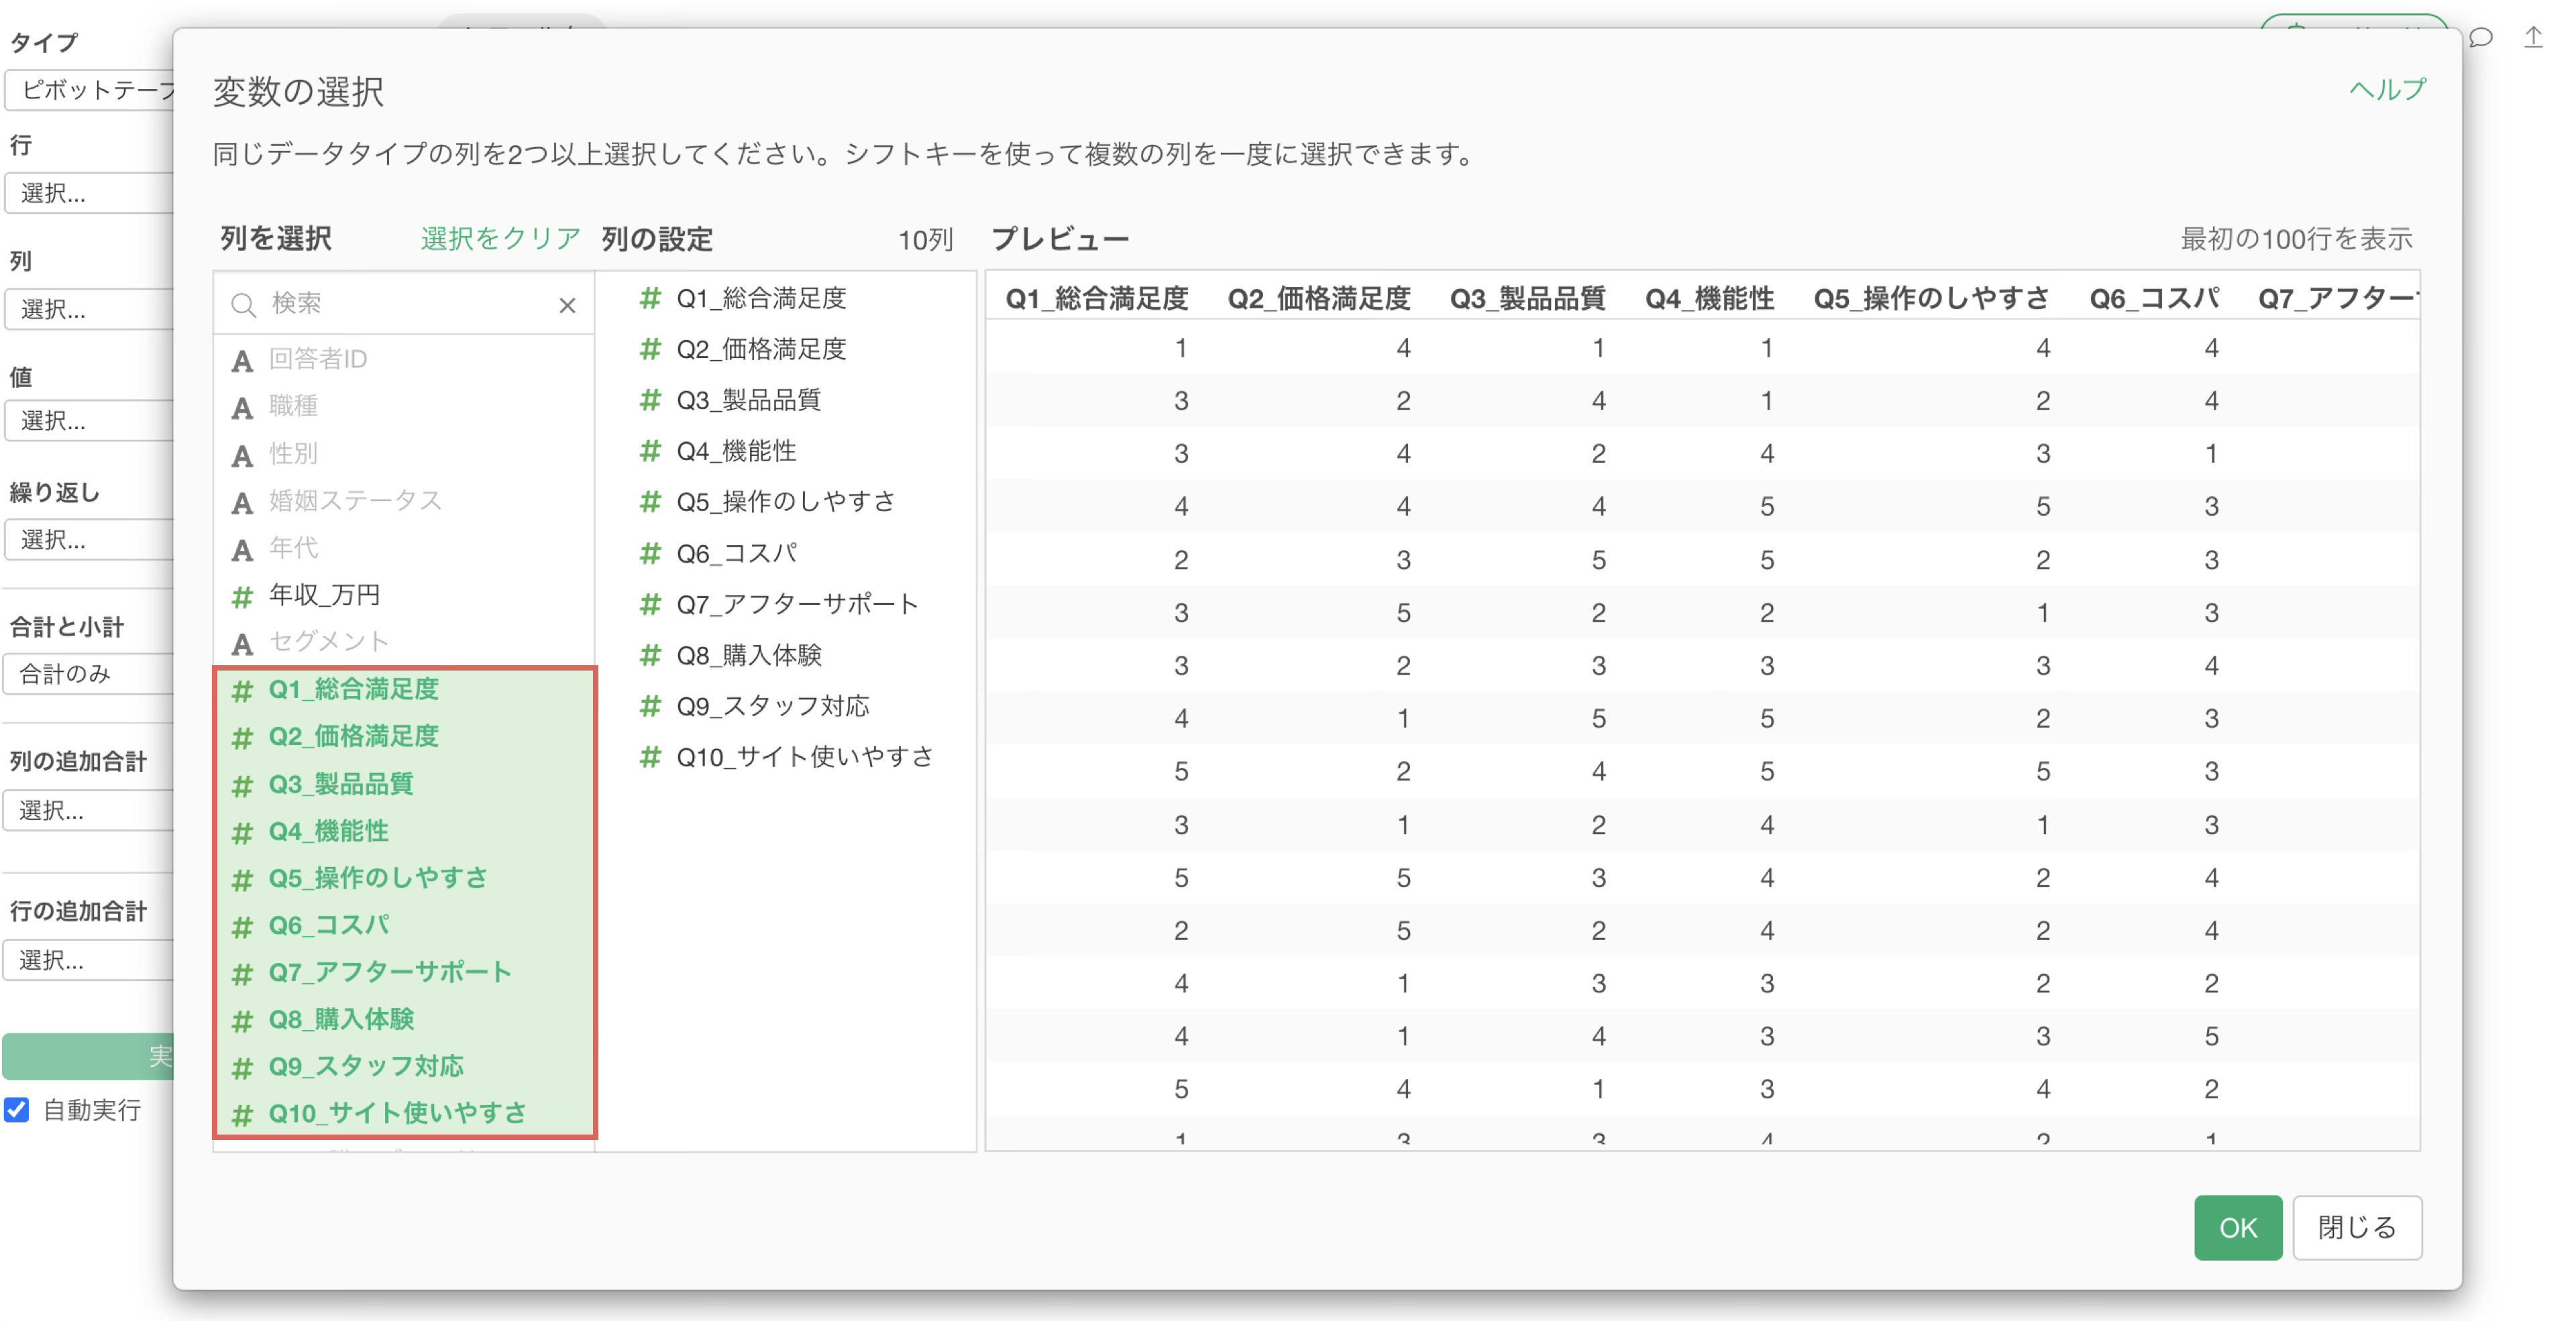Click the numeric icon beside Q10_サイト使いやすさ in column settings
Image resolution: width=2576 pixels, height=1321 pixels.
pyautogui.click(x=650, y=756)
